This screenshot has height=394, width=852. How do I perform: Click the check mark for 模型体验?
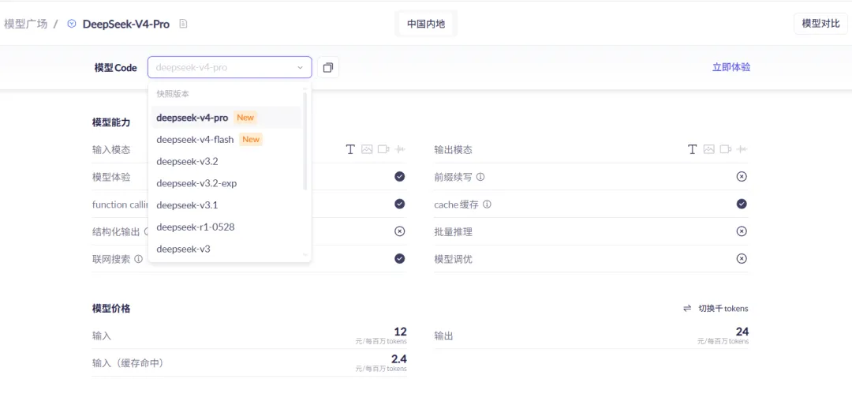(400, 176)
